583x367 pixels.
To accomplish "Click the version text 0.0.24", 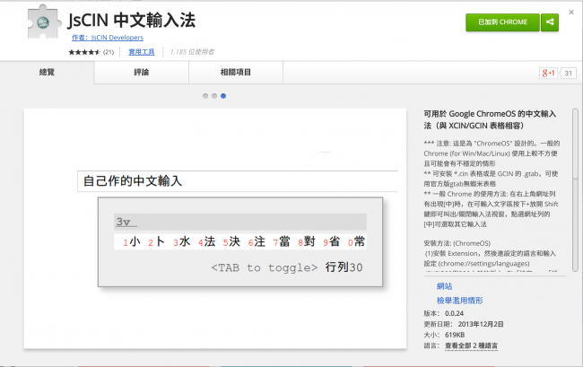I will click(x=454, y=313).
